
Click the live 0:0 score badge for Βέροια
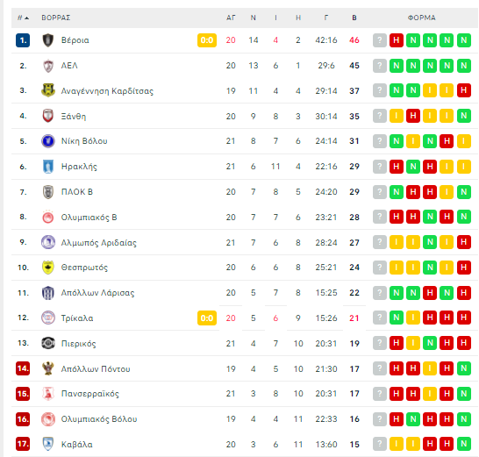(207, 40)
